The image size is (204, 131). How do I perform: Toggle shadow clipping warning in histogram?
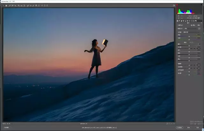(177, 5)
